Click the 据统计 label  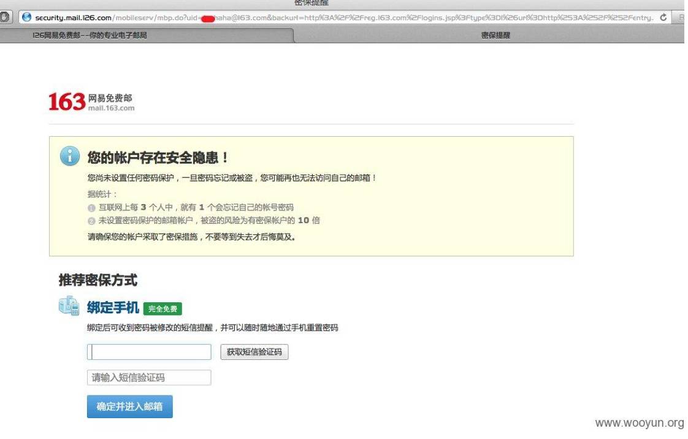tap(102, 194)
